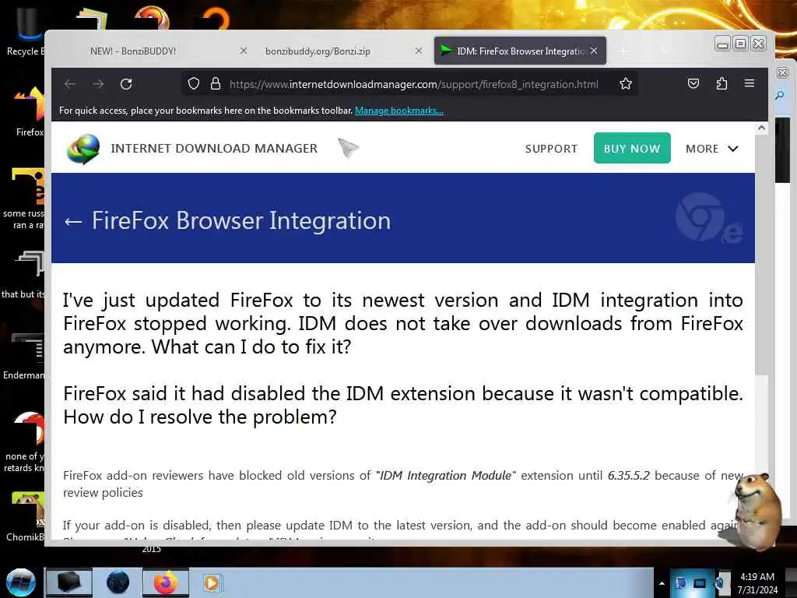
Task: Open media player taskbar icon
Action: pos(212,582)
